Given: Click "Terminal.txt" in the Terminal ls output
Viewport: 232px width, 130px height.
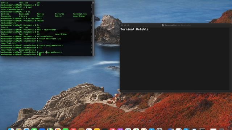Looking at the screenshot, I should [80, 14].
